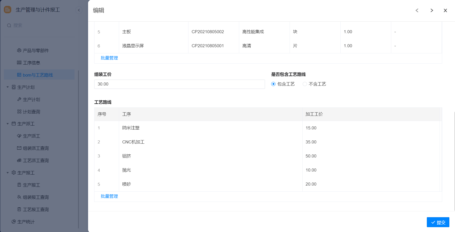Click the app logo icon in the sidebar header

(x=7, y=10)
